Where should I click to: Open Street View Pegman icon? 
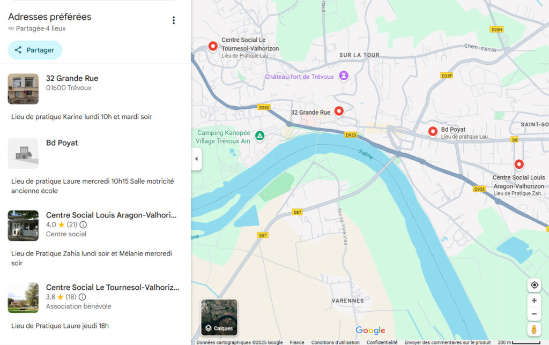click(x=534, y=329)
